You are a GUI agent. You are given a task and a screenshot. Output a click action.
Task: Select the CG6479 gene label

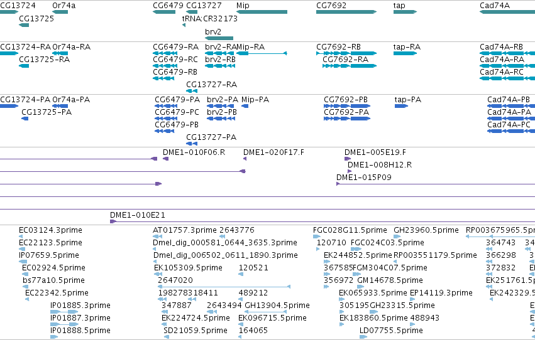168,6
